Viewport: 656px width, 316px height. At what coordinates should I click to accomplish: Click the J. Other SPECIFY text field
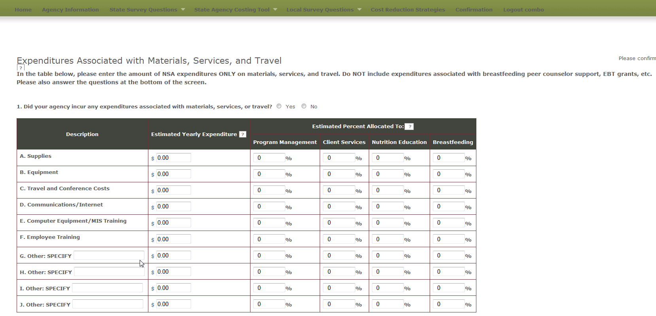click(x=108, y=304)
